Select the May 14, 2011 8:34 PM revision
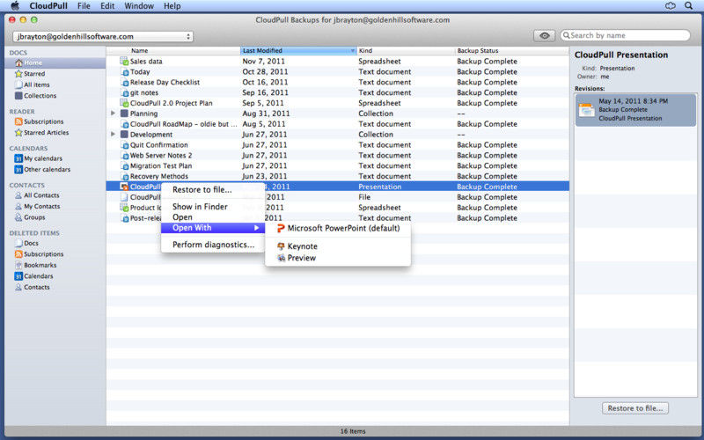 (x=635, y=110)
